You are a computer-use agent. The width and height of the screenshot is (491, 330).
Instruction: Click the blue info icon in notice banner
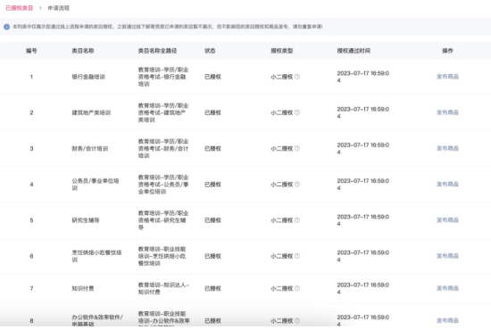pyautogui.click(x=6, y=27)
